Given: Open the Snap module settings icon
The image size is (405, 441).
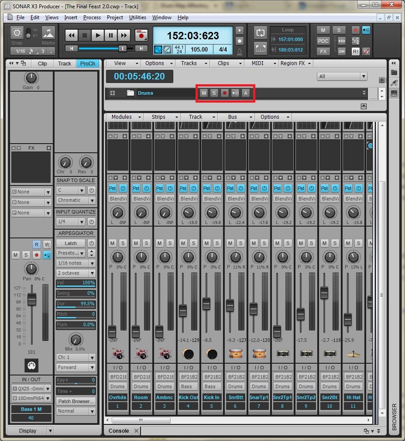Looking at the screenshot, I should pyautogui.click(x=17, y=33).
